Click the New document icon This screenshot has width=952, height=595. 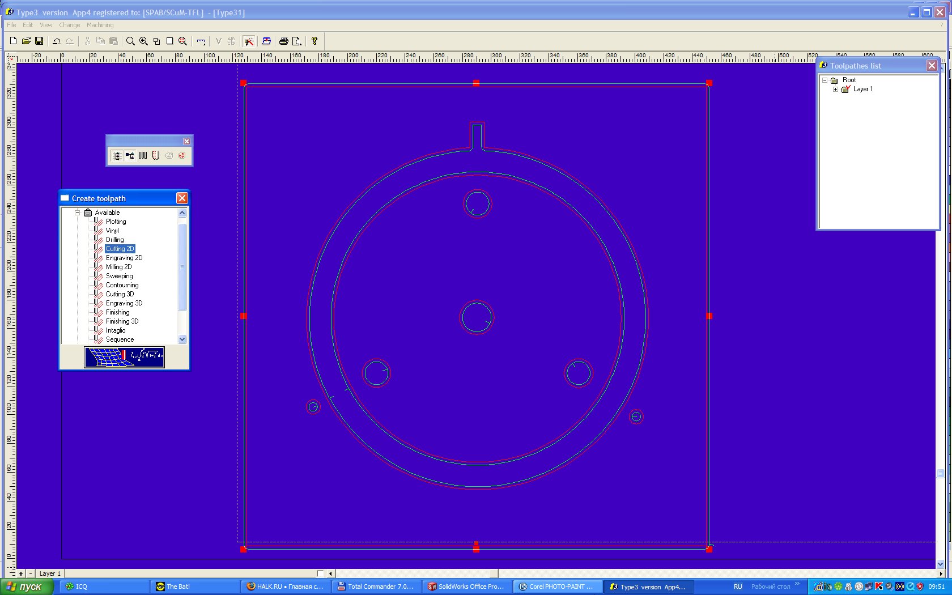pyautogui.click(x=13, y=41)
